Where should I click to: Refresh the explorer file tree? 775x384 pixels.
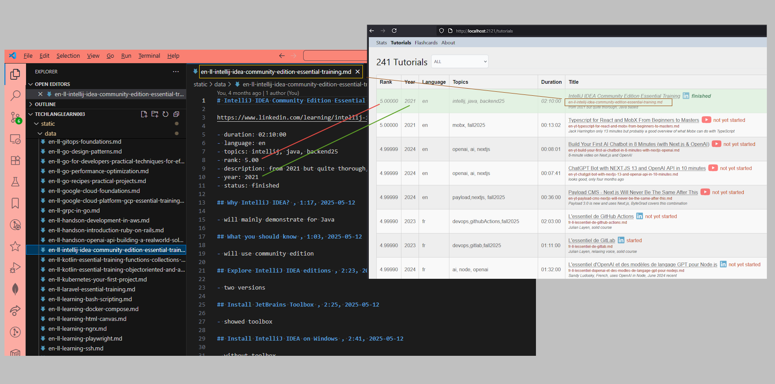coord(165,114)
